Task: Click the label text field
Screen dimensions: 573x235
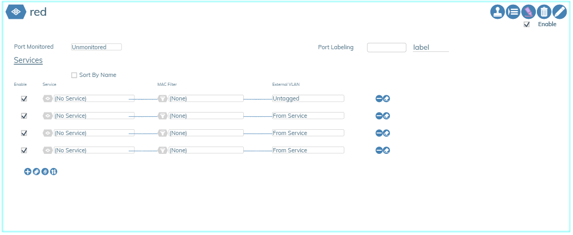Action: tap(431, 48)
